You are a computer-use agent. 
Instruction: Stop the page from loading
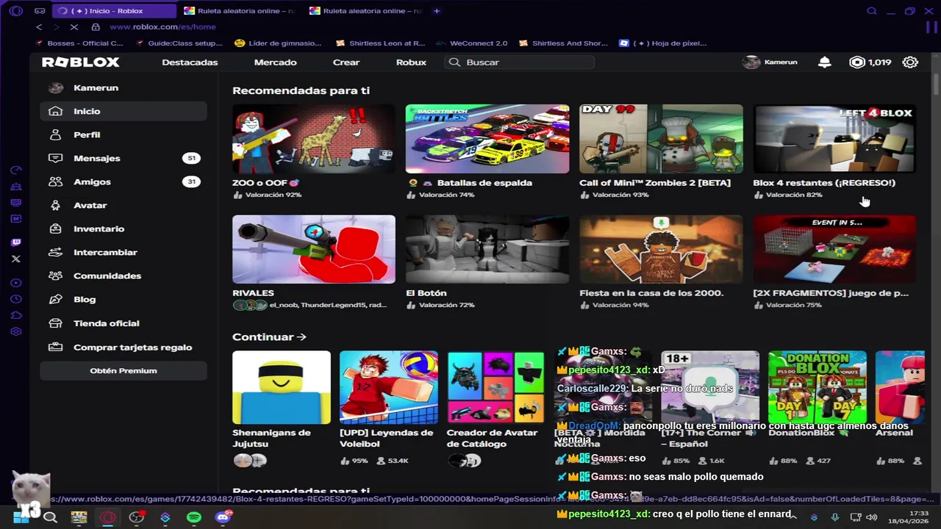(74, 27)
